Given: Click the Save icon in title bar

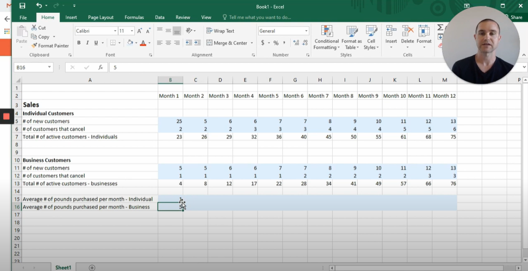Looking at the screenshot, I should [22, 6].
